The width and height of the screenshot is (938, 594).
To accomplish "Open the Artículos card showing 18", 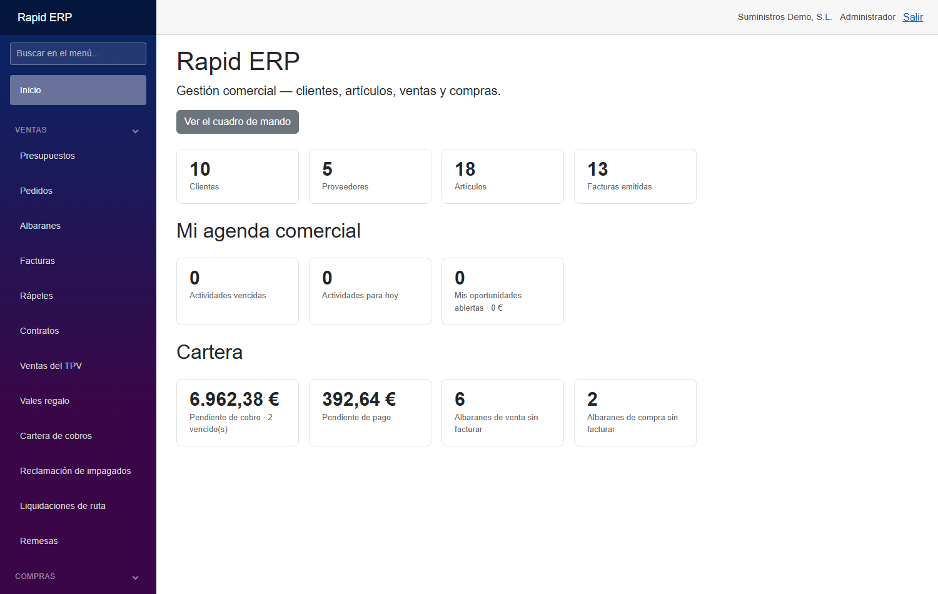I will pyautogui.click(x=503, y=176).
